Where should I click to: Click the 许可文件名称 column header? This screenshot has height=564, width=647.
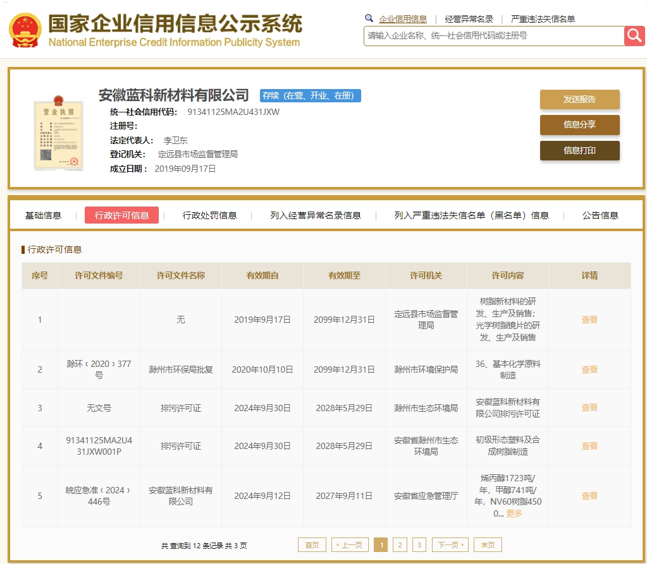point(181,275)
